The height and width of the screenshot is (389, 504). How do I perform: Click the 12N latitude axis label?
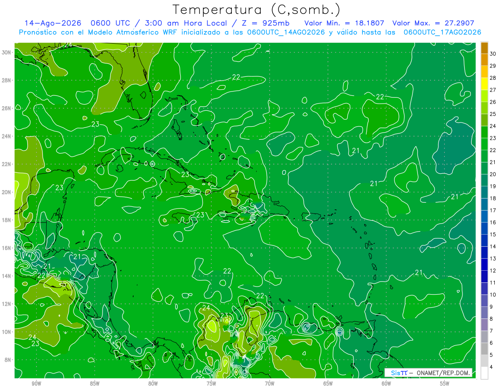pos(7,304)
